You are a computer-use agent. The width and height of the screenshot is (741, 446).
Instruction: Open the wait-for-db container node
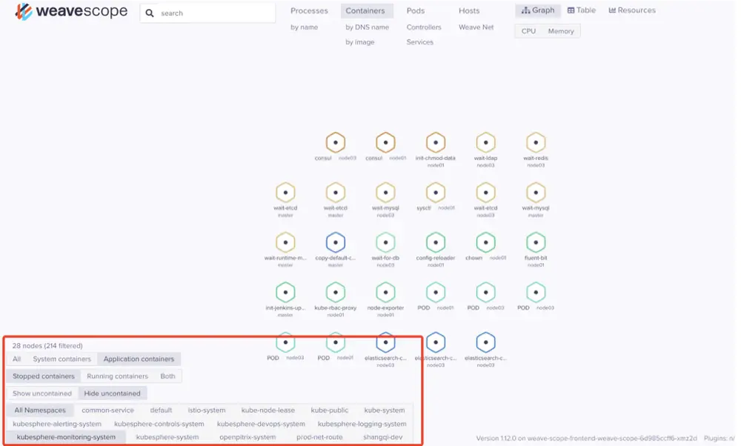coord(385,242)
